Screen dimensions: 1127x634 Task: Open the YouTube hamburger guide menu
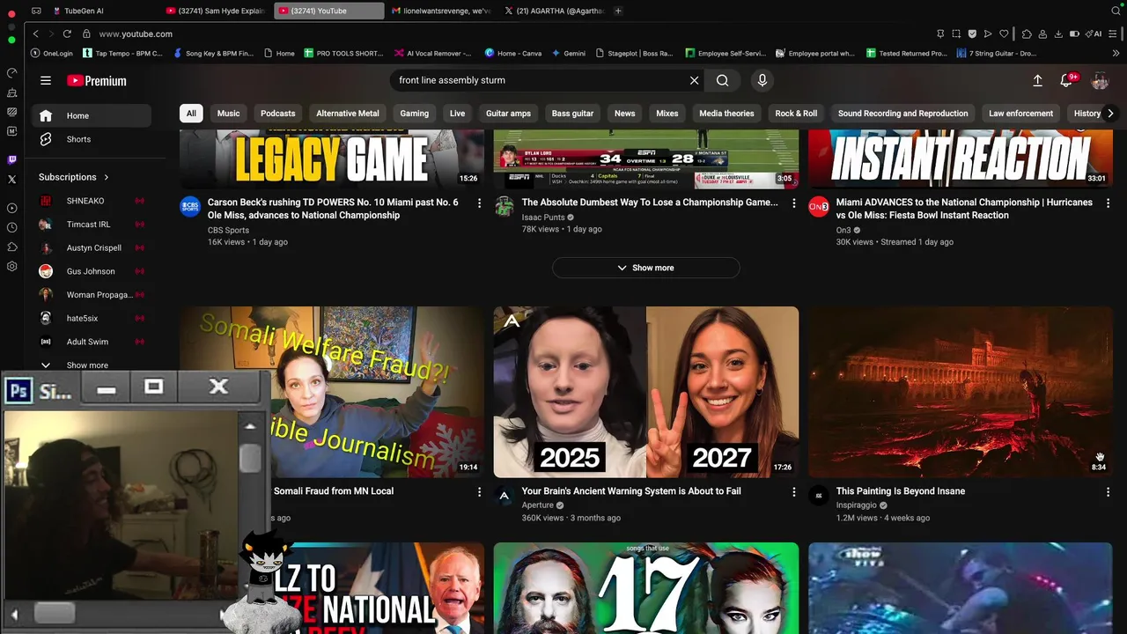click(46, 80)
